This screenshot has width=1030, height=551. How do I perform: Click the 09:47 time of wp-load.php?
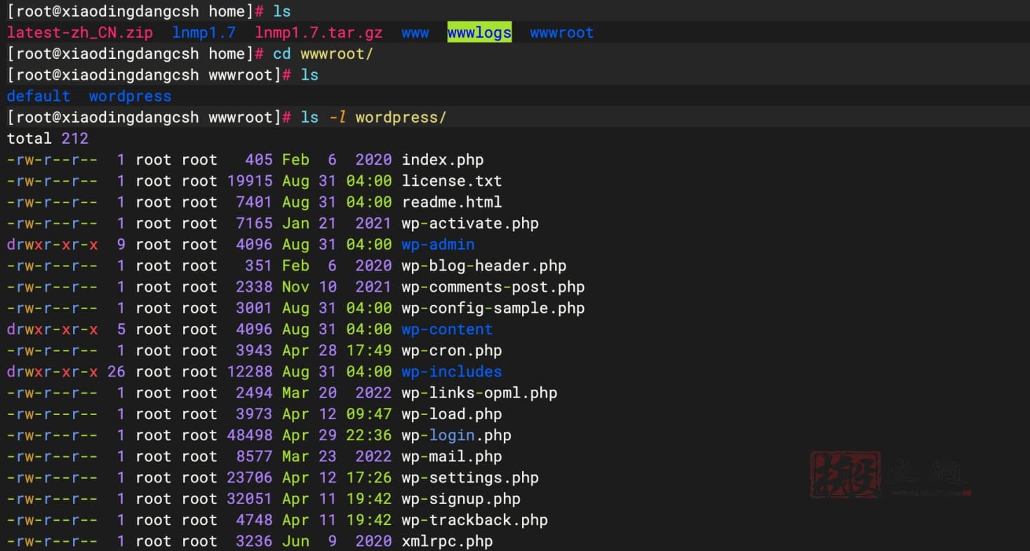point(369,414)
